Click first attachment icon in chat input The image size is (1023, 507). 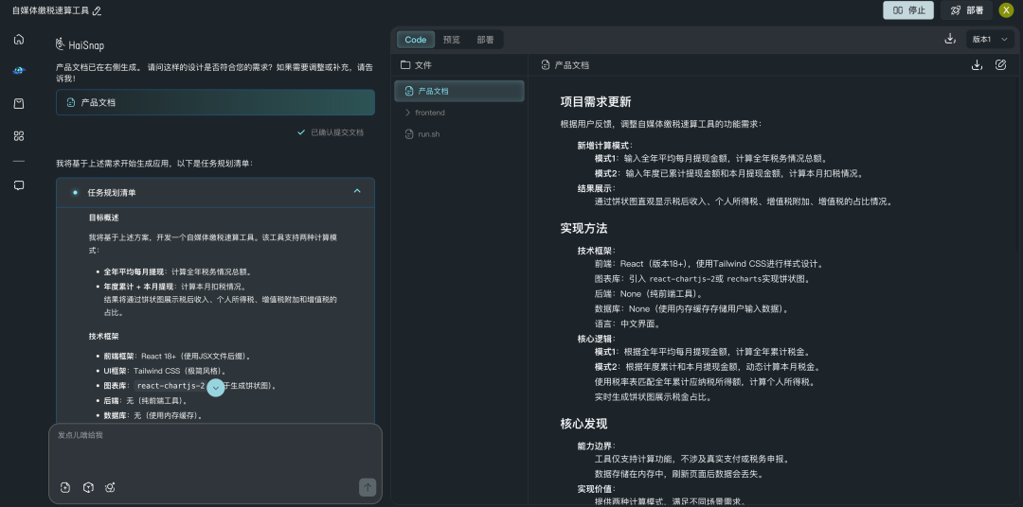(x=65, y=487)
